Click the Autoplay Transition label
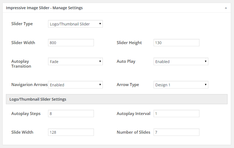Viewport: 234px width, 148px height. tap(21, 64)
